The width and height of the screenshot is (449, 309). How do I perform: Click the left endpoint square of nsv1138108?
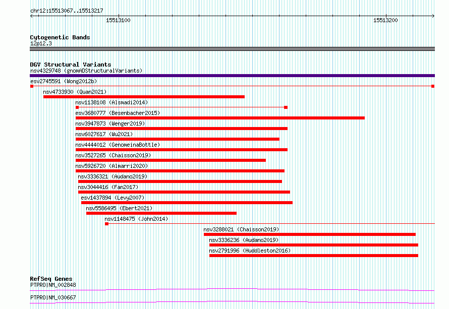tap(77, 107)
